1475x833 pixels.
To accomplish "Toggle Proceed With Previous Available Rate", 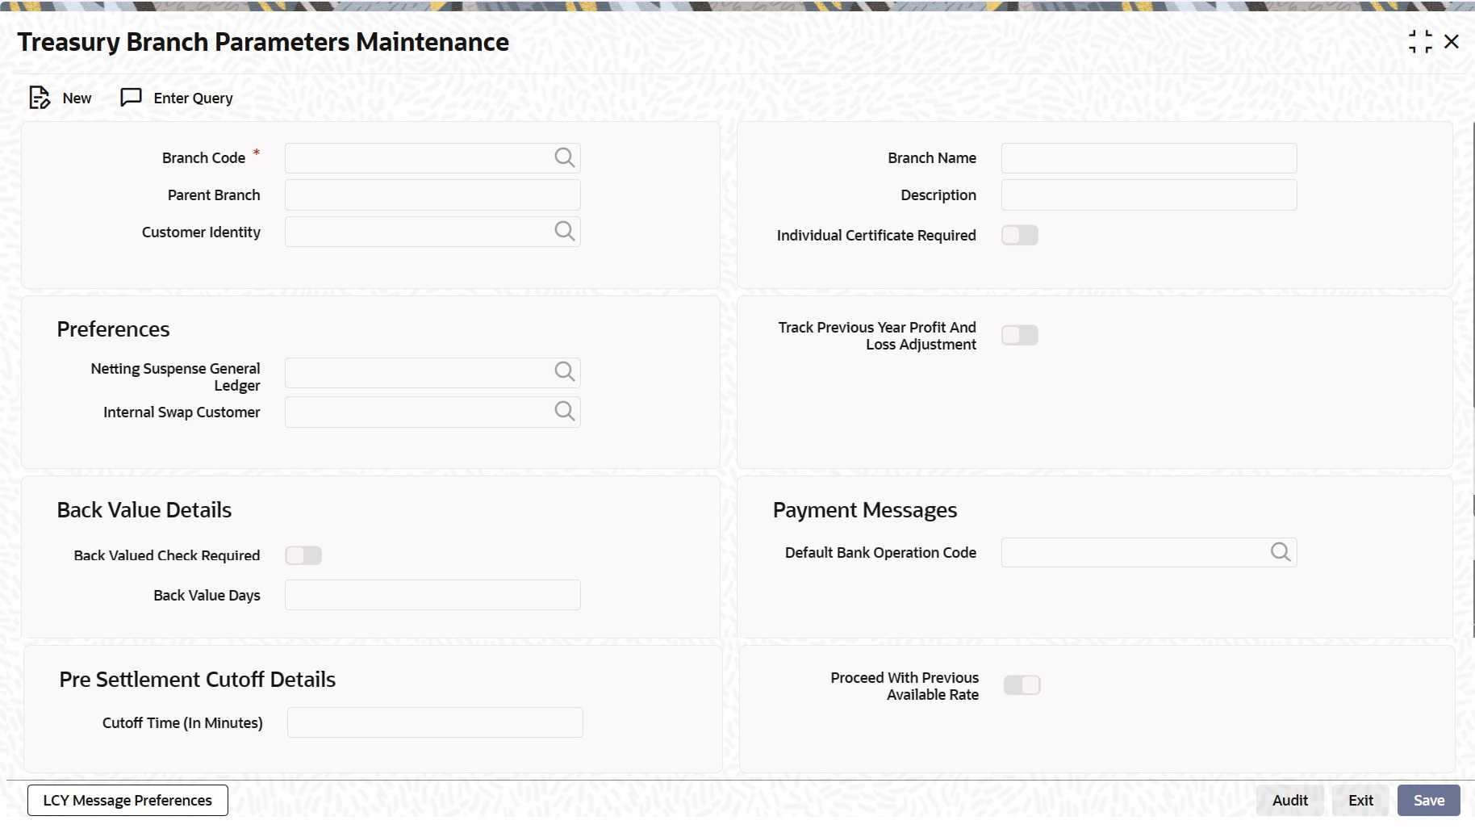I will (x=1022, y=684).
